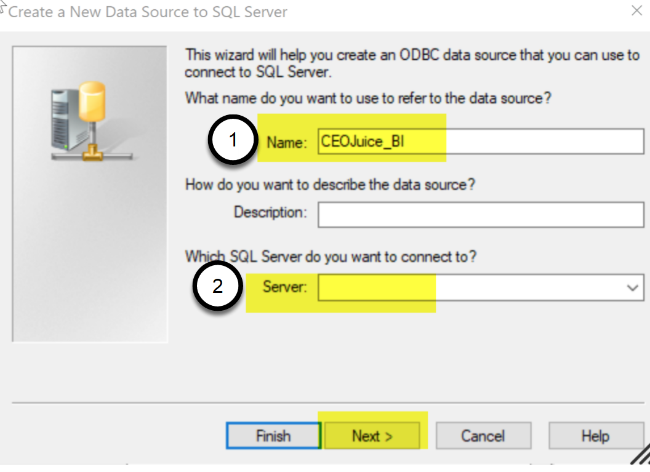Screen dimensions: 650x472
Task: Click the Finish button
Action: (273, 436)
